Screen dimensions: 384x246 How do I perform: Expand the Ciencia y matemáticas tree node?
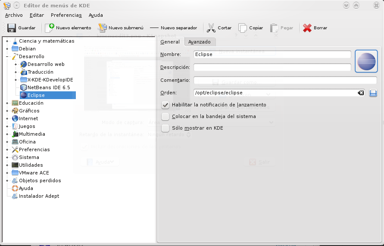[x=7, y=41]
